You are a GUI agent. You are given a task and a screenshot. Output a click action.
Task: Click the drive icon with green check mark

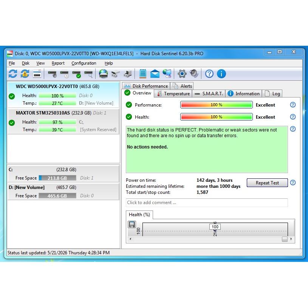tap(77, 74)
